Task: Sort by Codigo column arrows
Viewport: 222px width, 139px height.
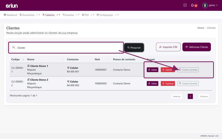Action: coord(23,59)
